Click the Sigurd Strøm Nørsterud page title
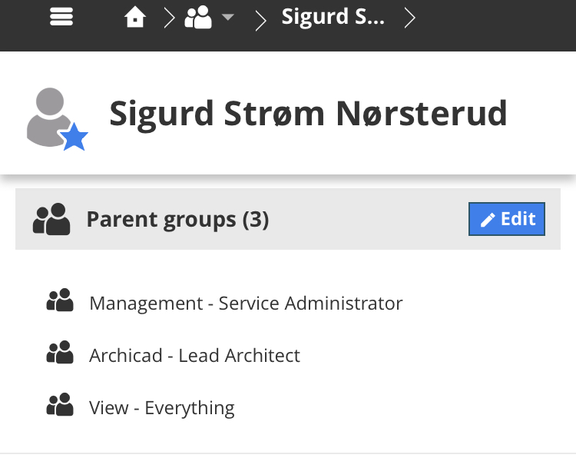Viewport: 576px width, 458px height. pos(308,114)
